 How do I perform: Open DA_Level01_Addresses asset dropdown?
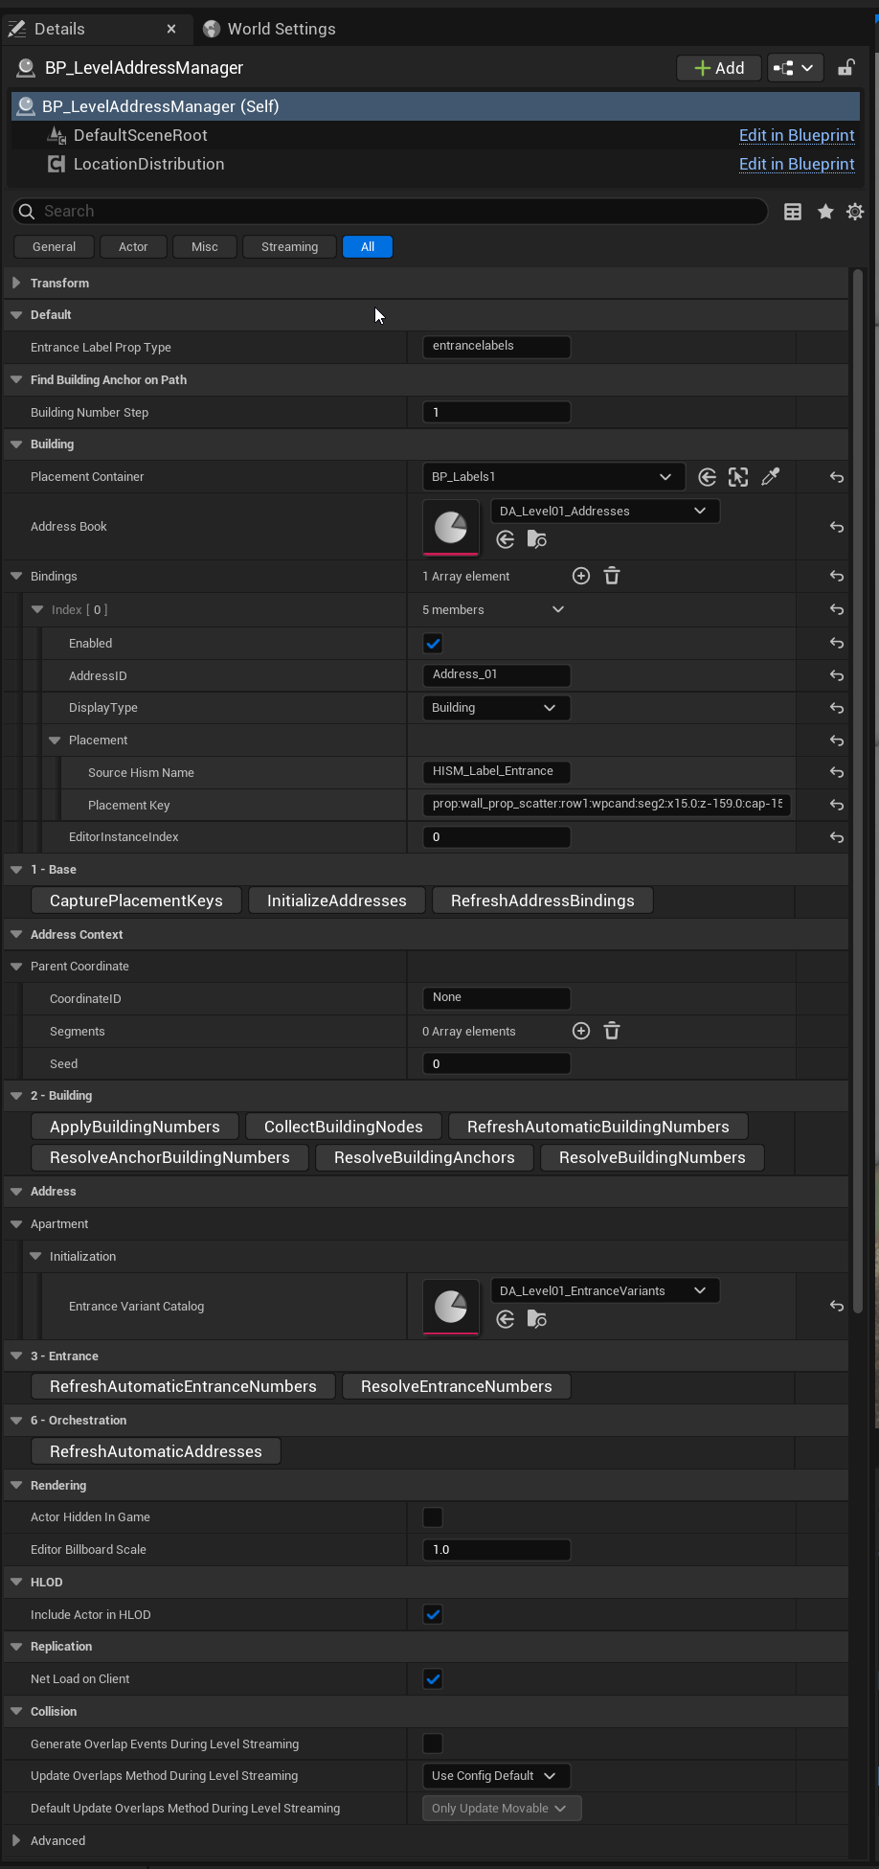tap(605, 512)
